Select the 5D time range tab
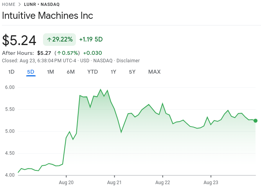Image resolution: width=261 pixels, height=190 pixels. coord(31,72)
